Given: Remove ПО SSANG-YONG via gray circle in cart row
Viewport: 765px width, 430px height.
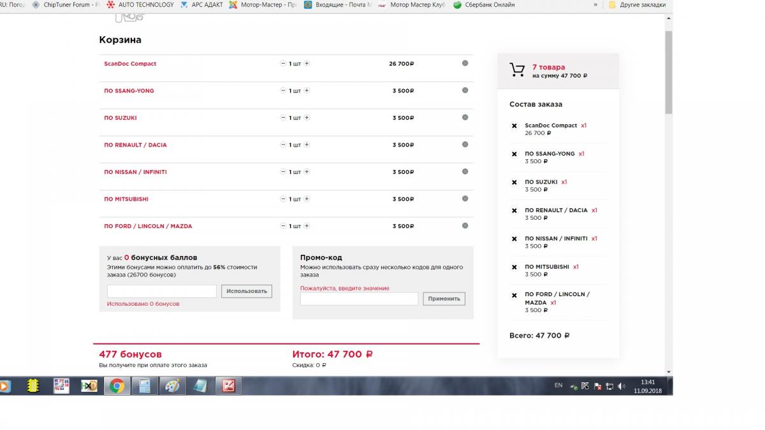Looking at the screenshot, I should [465, 90].
